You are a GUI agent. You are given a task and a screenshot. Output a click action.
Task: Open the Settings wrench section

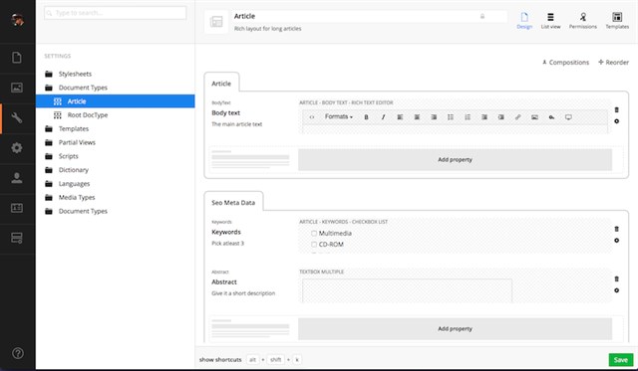[17, 117]
